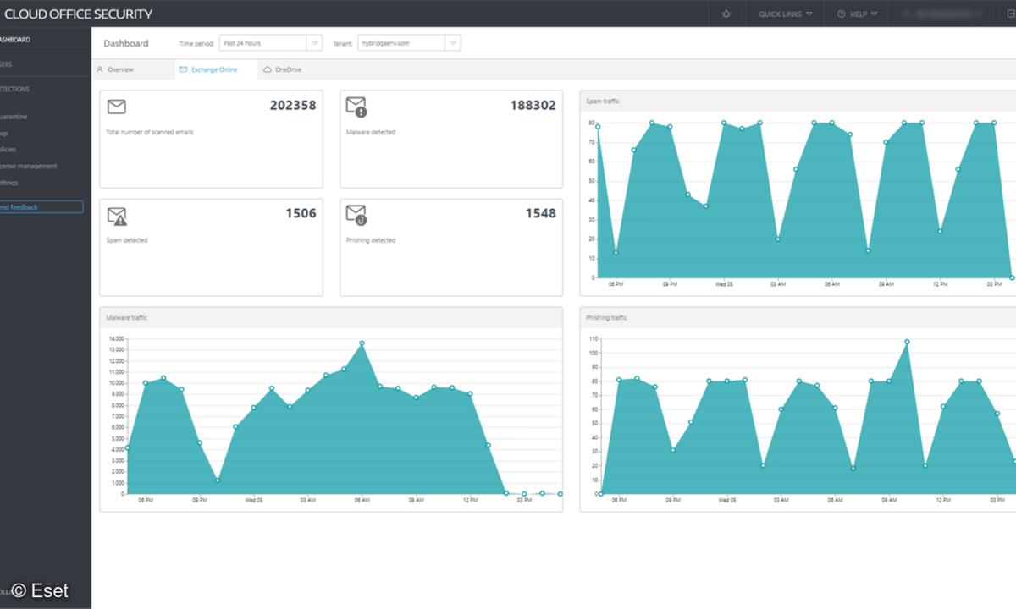
Task: Click the logout icon at the top right
Action: tap(1010, 14)
